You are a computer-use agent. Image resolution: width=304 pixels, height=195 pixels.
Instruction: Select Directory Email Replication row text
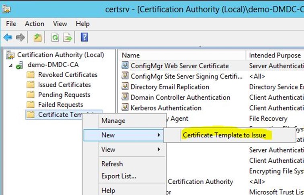(x=170, y=87)
